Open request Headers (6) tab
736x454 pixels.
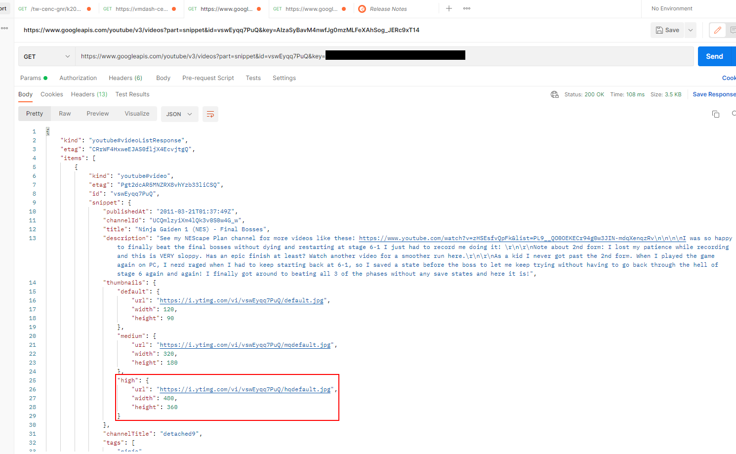point(125,78)
